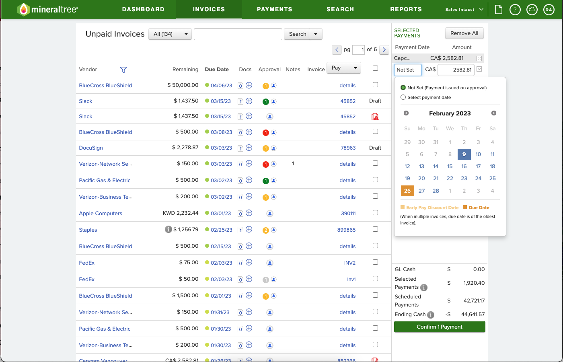
Task: Show next month in the calendar
Action: (494, 113)
